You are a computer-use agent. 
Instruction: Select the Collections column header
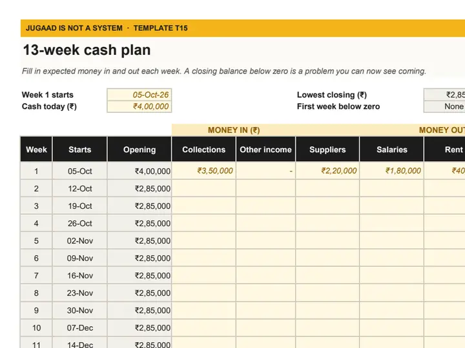click(203, 149)
